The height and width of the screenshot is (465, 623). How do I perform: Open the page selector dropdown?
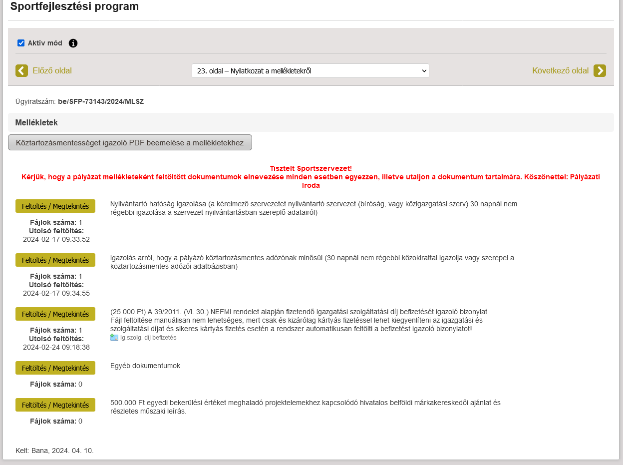click(311, 71)
